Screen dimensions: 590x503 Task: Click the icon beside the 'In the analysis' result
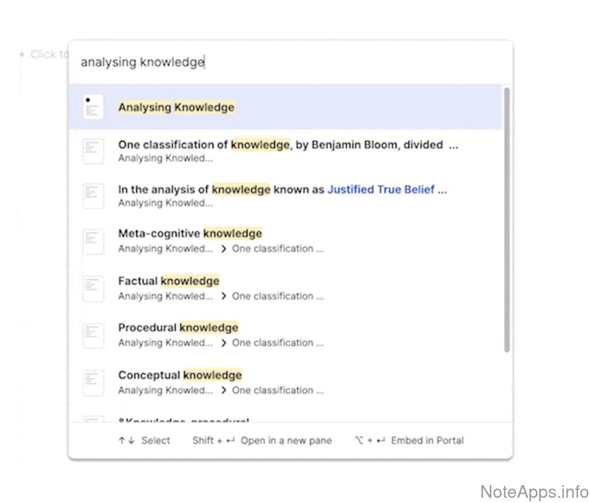pos(93,196)
